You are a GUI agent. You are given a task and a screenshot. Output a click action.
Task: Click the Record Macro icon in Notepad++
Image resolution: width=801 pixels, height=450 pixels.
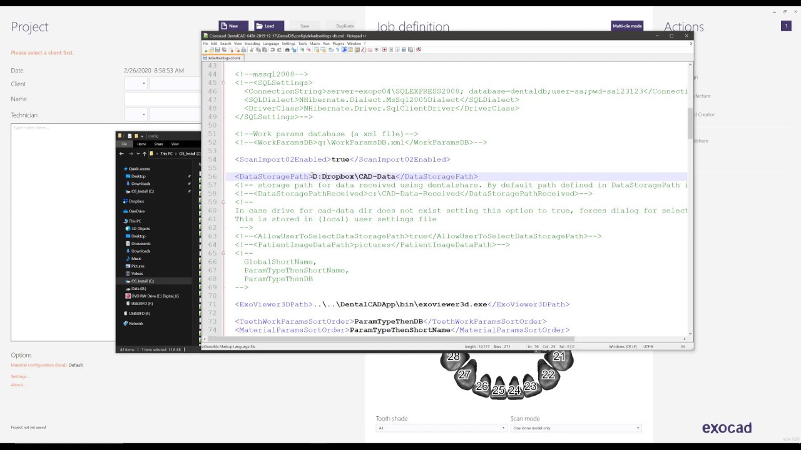[384, 50]
